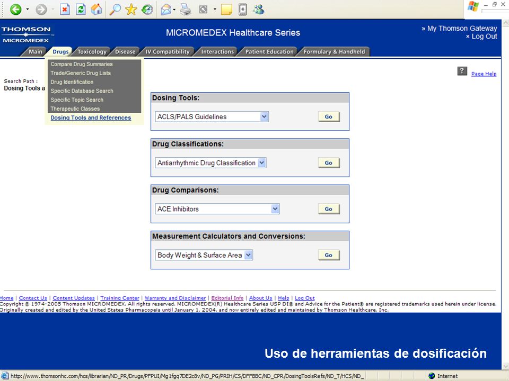This screenshot has width=509, height=381.
Task: Click the Help link in the footer
Action: pyautogui.click(x=283, y=298)
